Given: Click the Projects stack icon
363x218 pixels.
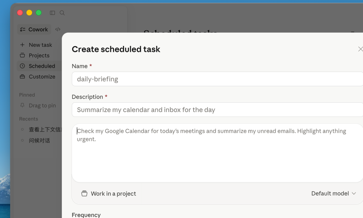Looking at the screenshot, I should click(x=22, y=55).
